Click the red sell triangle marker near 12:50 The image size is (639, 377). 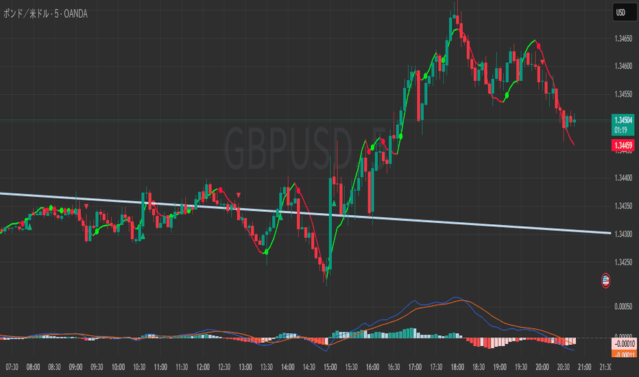point(239,195)
